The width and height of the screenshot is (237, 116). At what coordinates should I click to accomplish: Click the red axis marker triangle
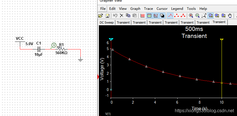click(98, 77)
